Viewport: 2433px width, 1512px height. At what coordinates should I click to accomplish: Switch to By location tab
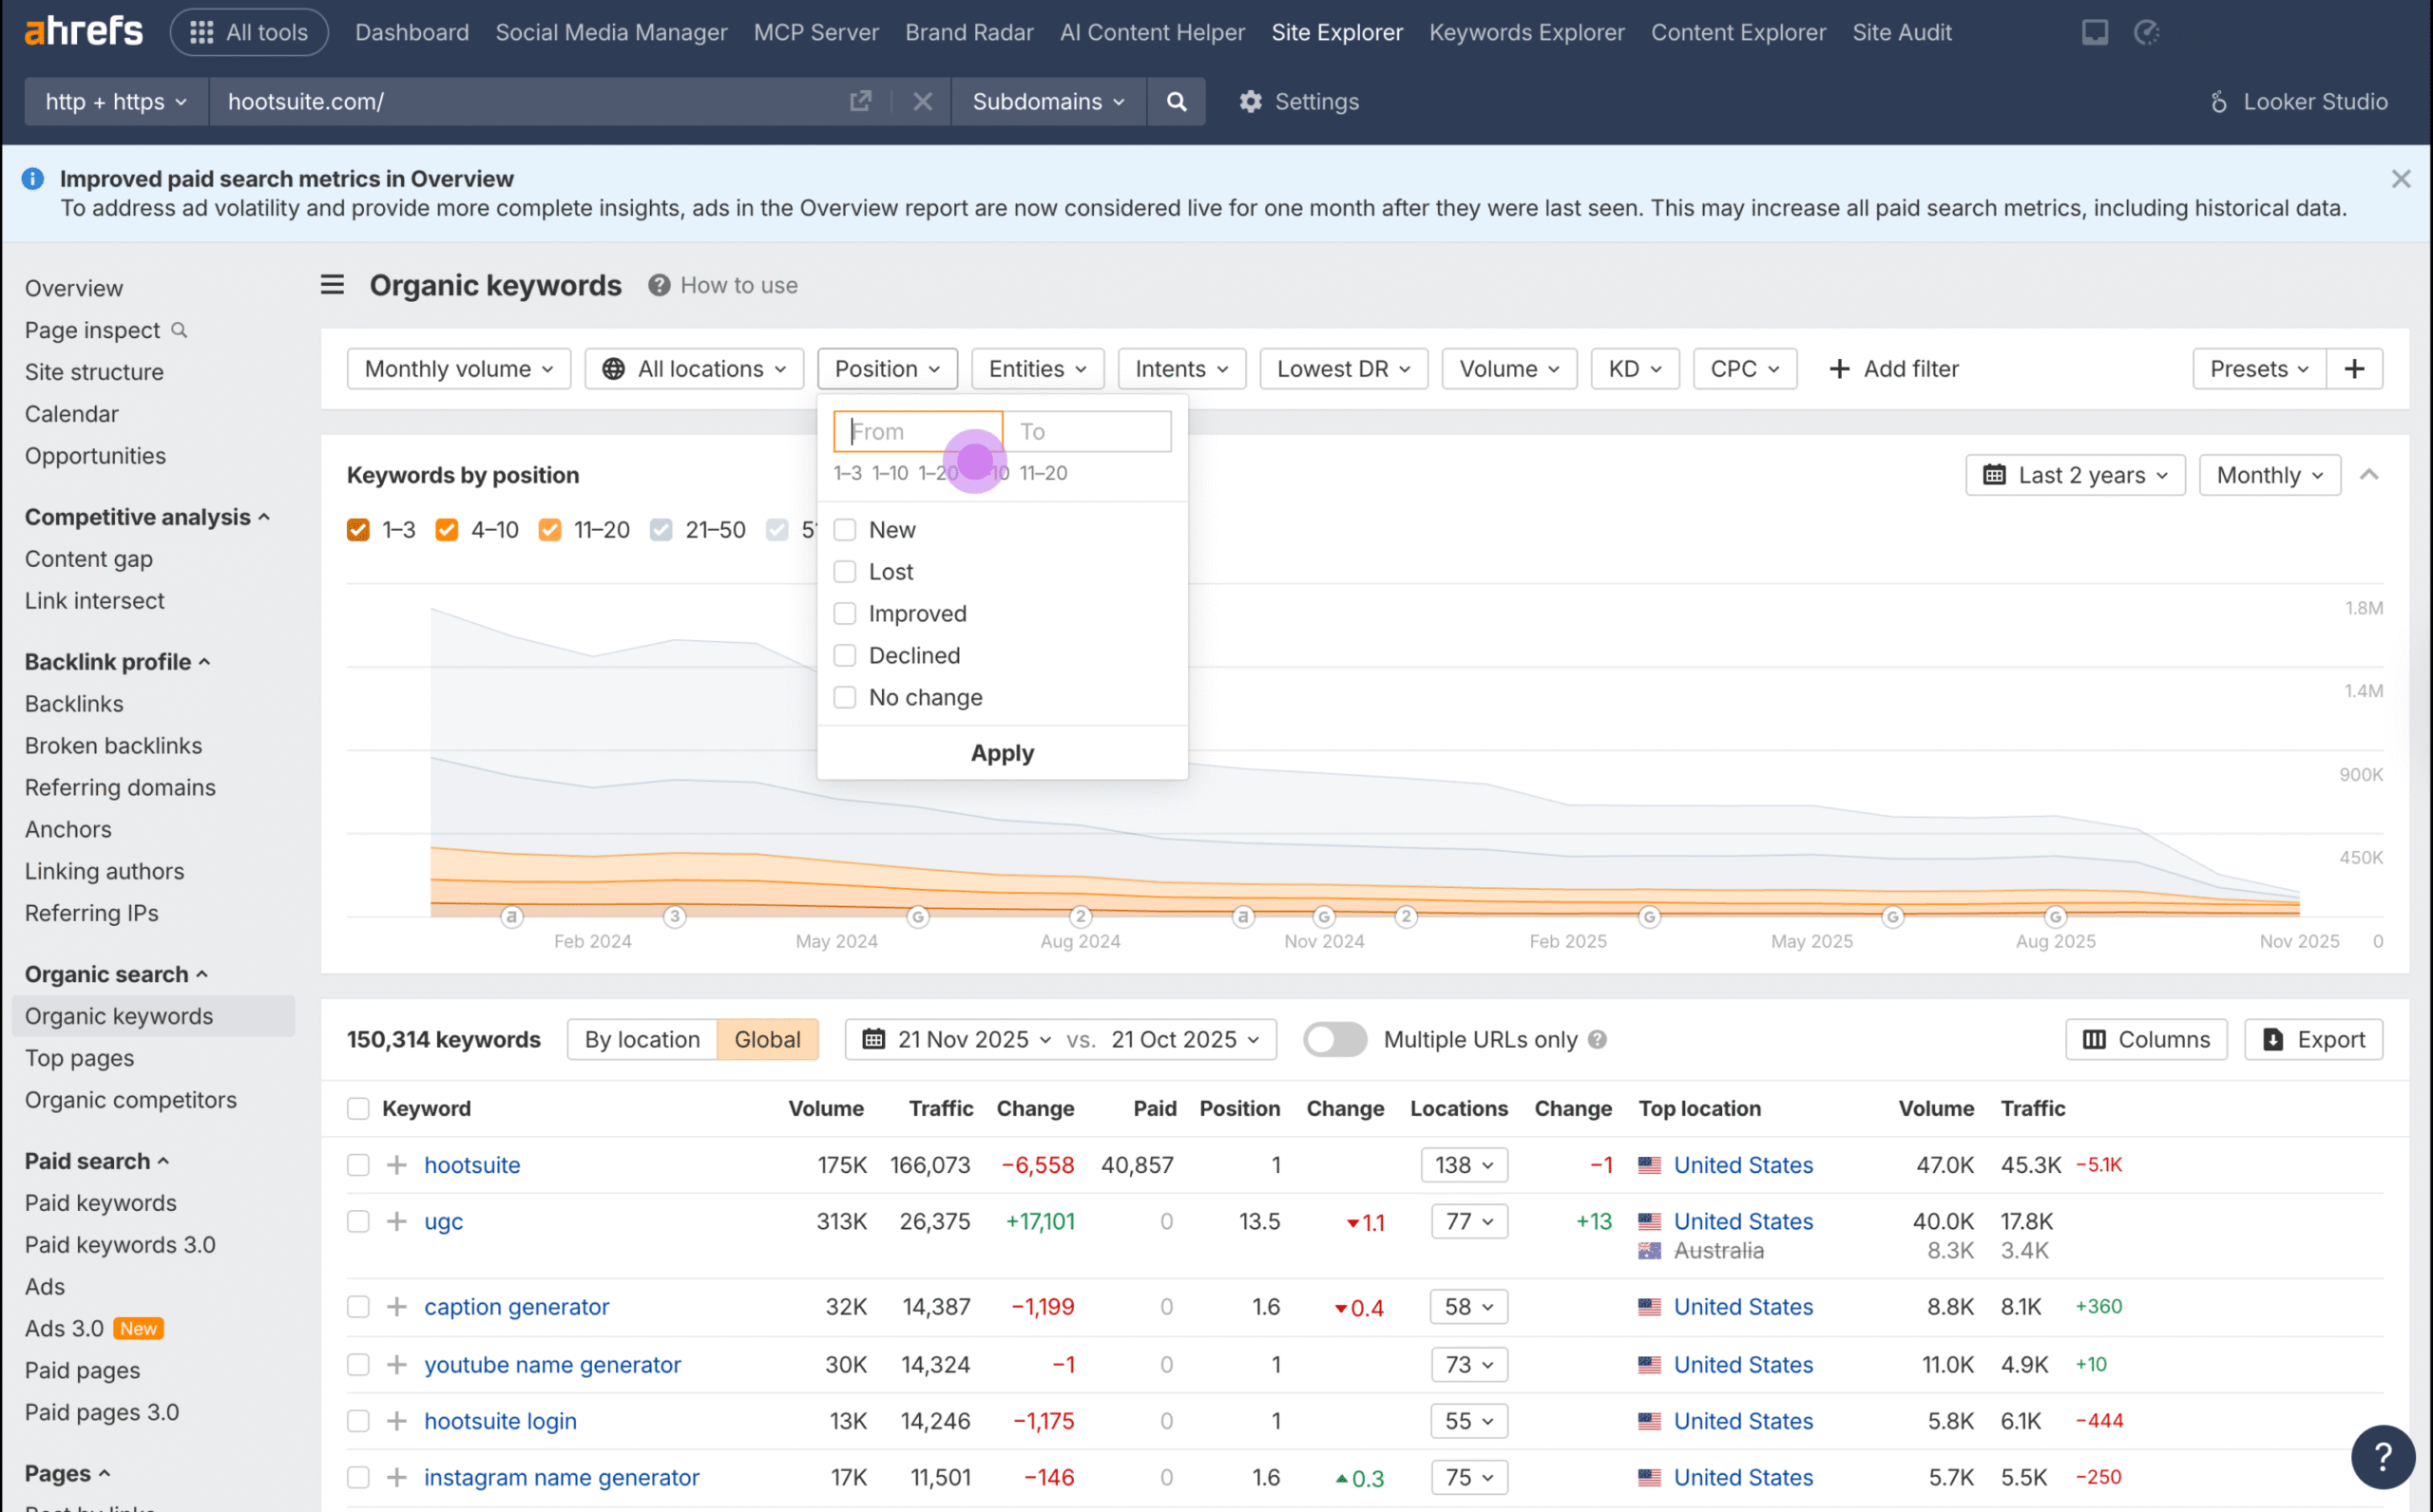coord(642,1039)
